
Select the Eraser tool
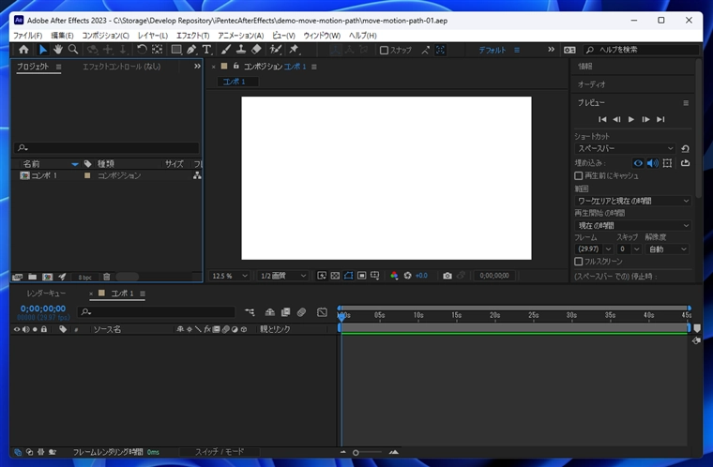click(x=256, y=50)
